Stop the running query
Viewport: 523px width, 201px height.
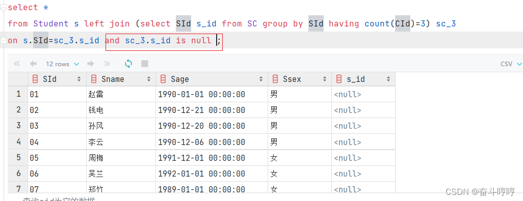(145, 64)
